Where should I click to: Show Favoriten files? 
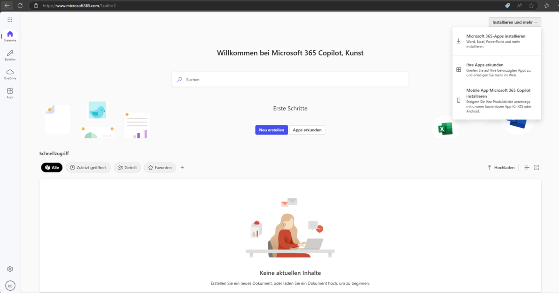[x=160, y=168]
